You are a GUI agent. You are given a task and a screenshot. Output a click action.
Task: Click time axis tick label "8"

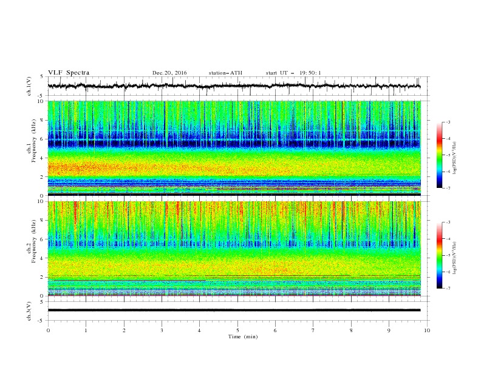pyautogui.click(x=351, y=330)
